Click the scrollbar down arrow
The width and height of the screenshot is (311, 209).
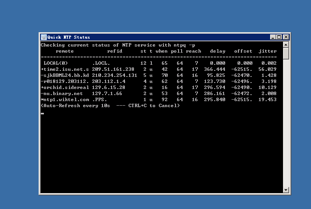286,190
